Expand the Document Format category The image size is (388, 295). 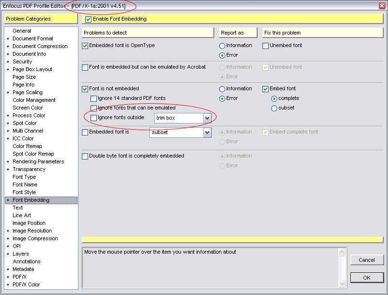(x=8, y=39)
